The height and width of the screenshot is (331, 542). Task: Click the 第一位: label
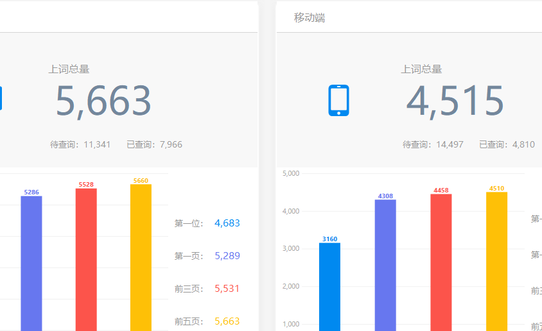tap(189, 223)
